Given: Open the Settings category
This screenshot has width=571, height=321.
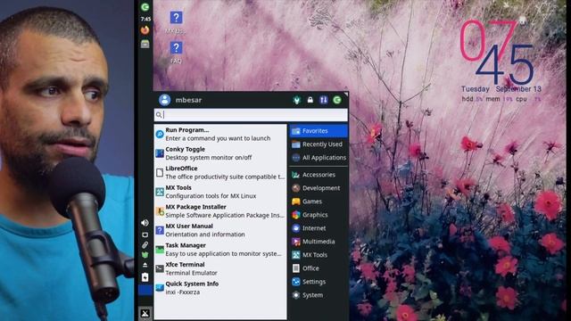Looking at the screenshot, I should (x=319, y=282).
